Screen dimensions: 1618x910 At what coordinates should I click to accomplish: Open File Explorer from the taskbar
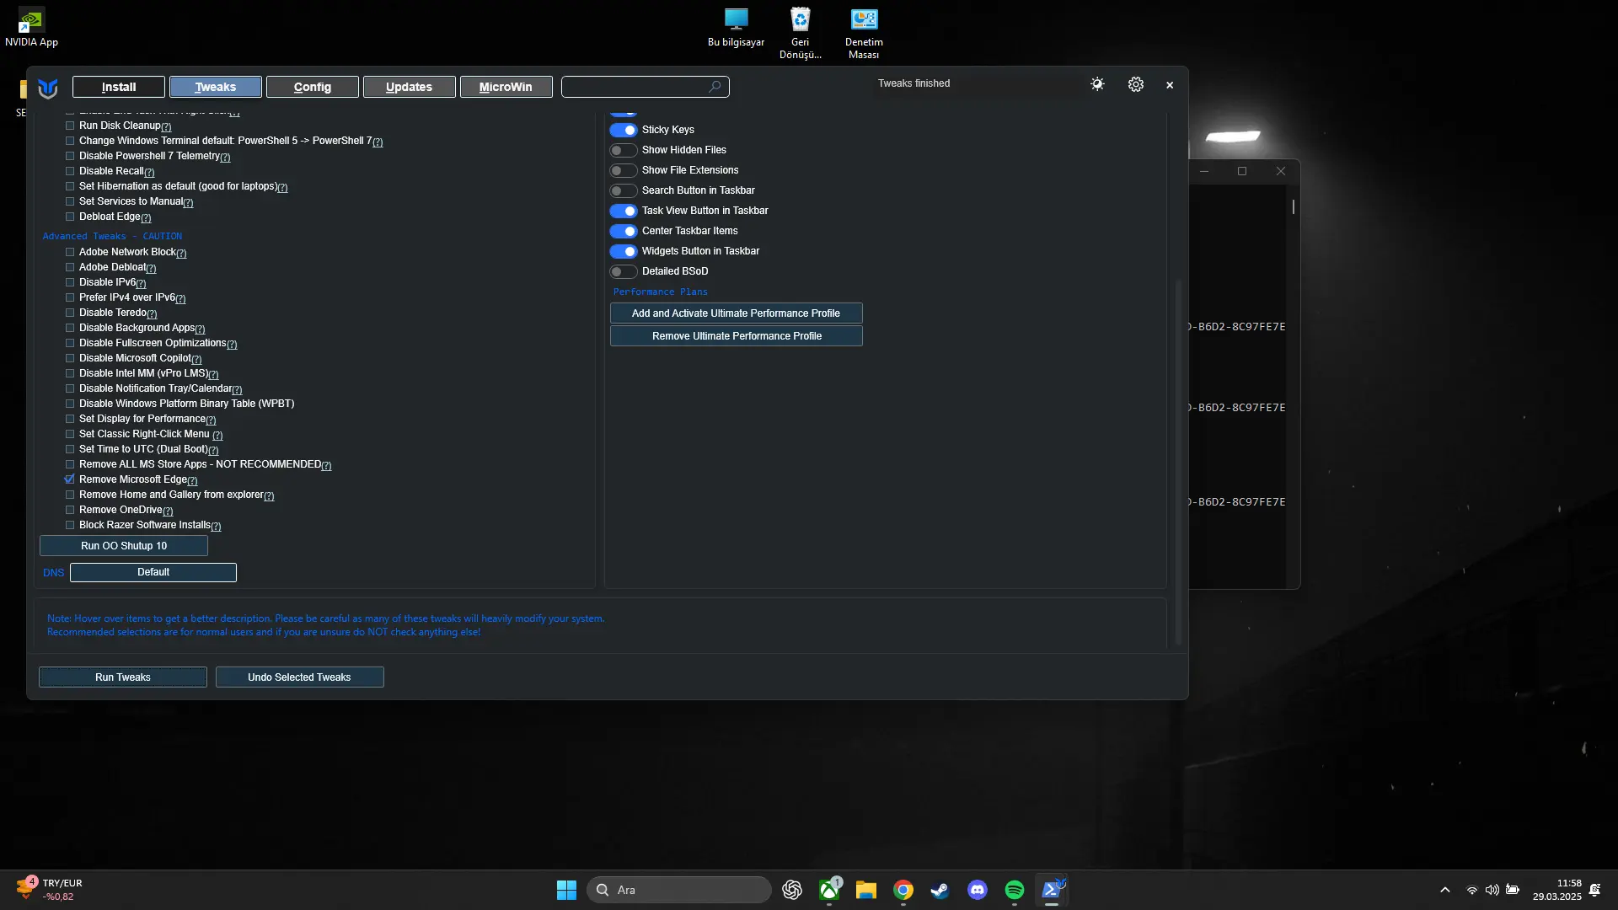pyautogui.click(x=866, y=890)
